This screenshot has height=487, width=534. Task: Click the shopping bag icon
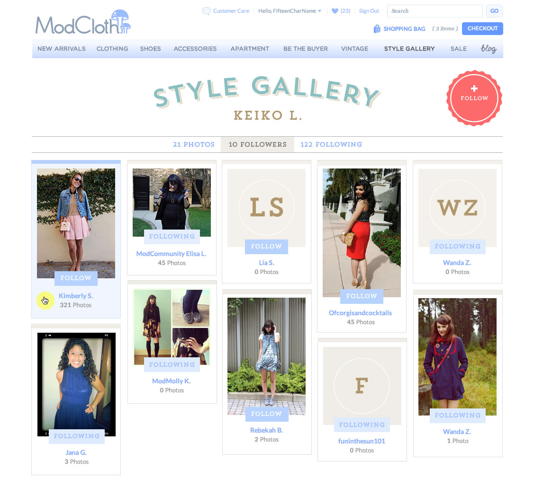tap(377, 28)
